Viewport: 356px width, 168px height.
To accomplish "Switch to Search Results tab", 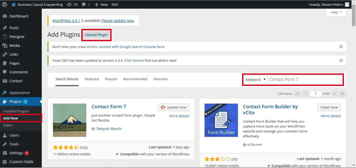I will click(x=67, y=79).
